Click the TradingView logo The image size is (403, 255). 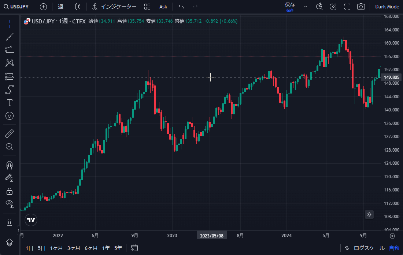pos(31,220)
